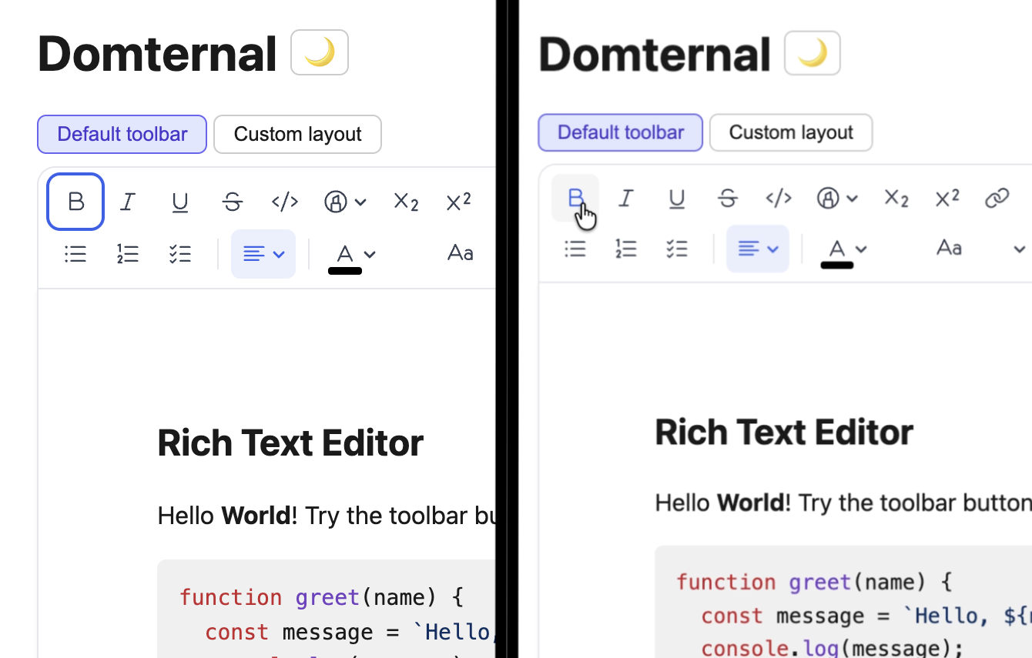Click the Domternal heading title
The height and width of the screenshot is (658, 1032).
pyautogui.click(x=157, y=52)
